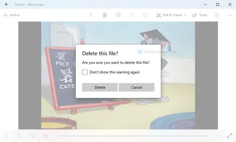The image size is (236, 142).
Task: Maximize the Photos window
Action: tap(218, 4)
